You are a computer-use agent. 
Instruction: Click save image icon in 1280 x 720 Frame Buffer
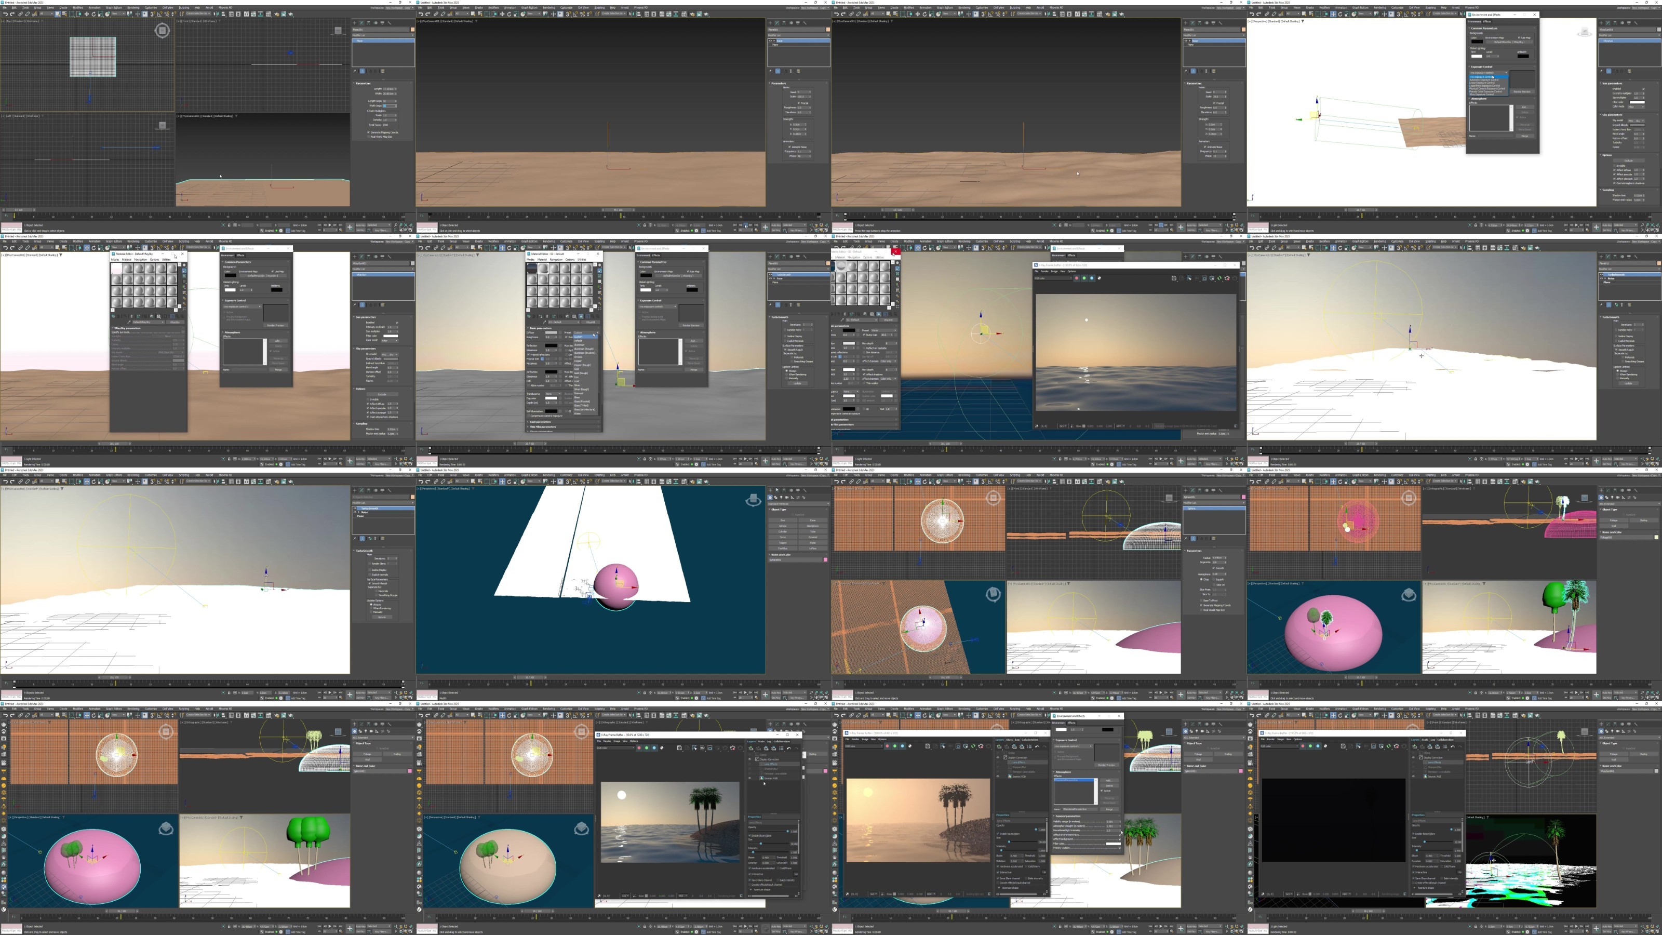click(680, 749)
